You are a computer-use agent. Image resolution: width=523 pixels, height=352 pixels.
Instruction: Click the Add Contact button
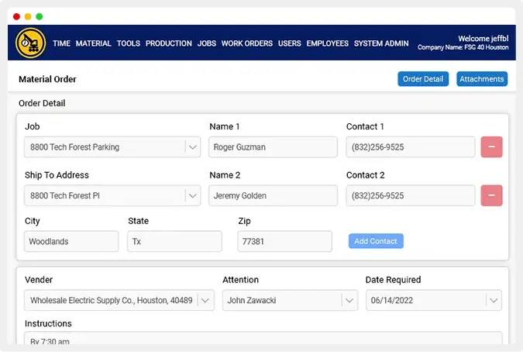(376, 241)
